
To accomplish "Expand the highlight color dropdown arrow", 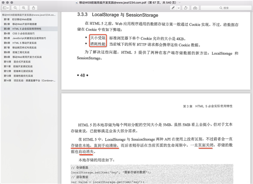I will pos(179,8).
